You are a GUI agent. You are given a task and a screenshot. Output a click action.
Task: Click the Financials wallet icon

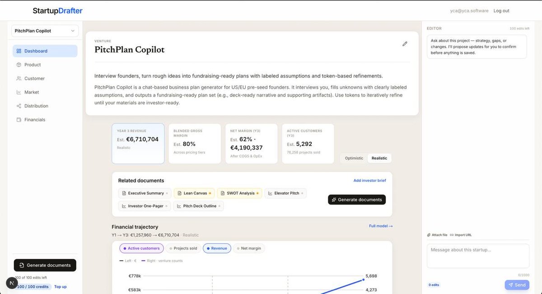(19, 120)
